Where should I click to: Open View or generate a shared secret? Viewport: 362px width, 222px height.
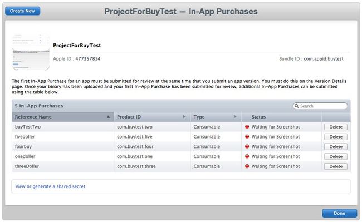point(50,186)
